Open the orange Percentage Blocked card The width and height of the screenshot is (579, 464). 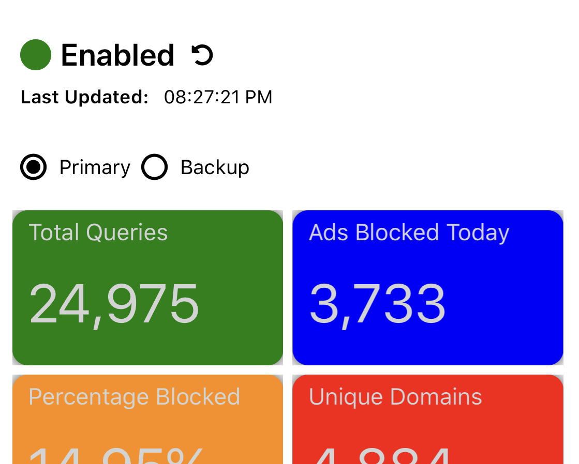click(147, 420)
